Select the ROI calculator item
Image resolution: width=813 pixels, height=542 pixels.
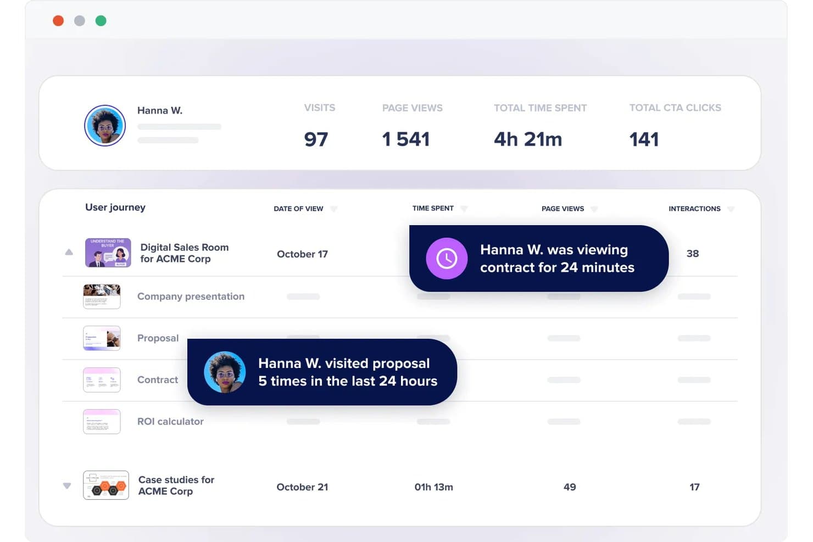(170, 422)
